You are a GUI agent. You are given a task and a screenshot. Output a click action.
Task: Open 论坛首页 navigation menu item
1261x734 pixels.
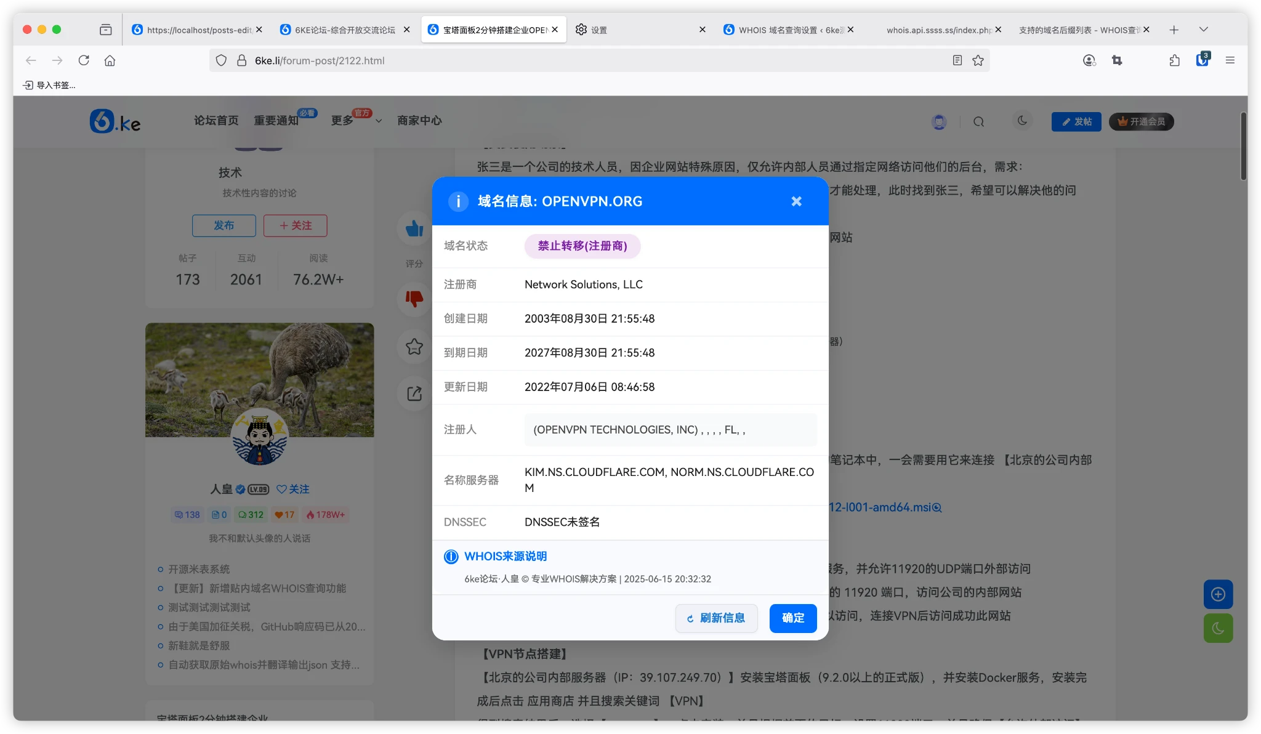[216, 121]
